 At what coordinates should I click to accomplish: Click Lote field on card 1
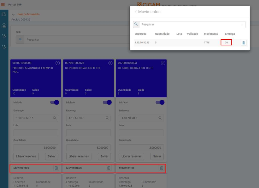point(36,133)
